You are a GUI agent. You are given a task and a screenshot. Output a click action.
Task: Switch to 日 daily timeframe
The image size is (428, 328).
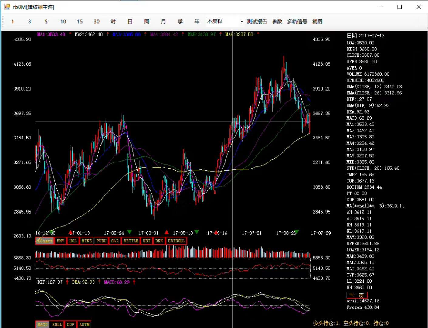pos(130,22)
